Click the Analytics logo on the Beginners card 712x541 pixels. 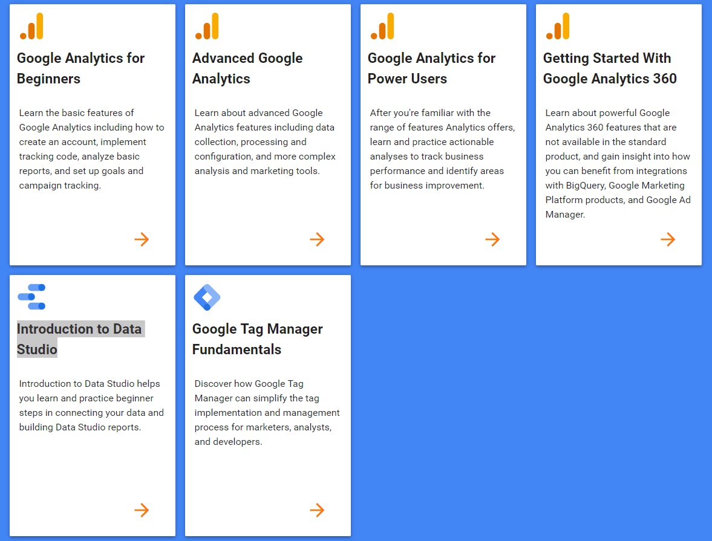click(x=31, y=27)
